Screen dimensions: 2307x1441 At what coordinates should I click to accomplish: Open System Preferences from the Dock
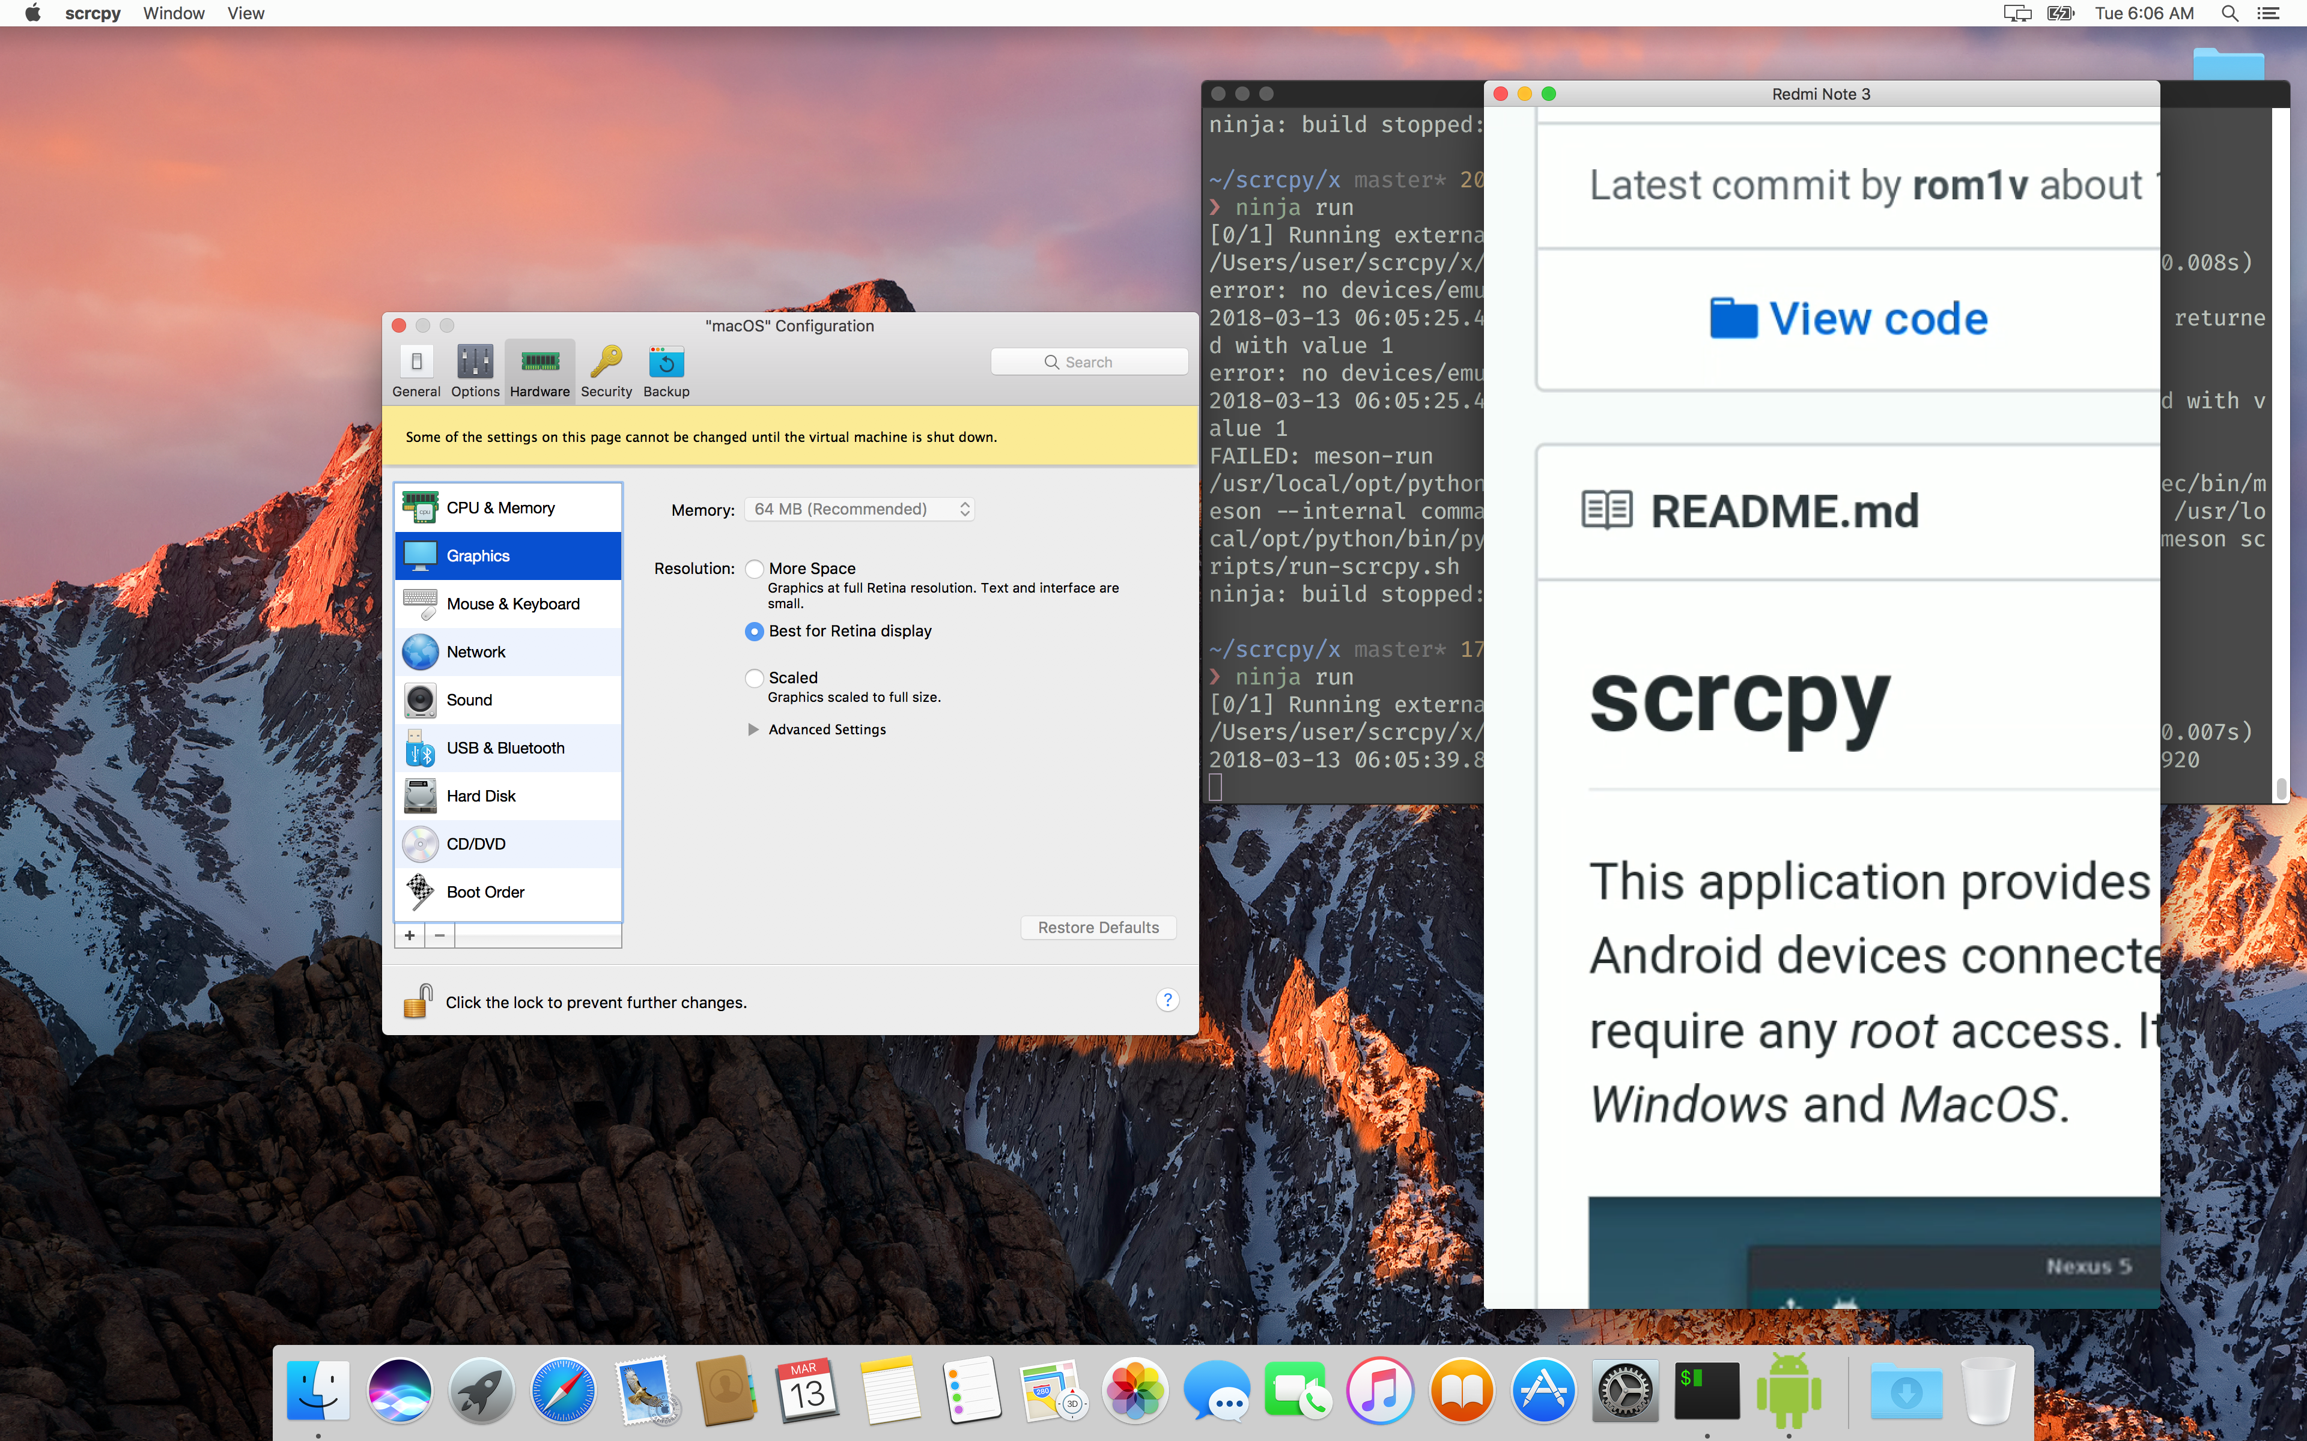[1625, 1391]
